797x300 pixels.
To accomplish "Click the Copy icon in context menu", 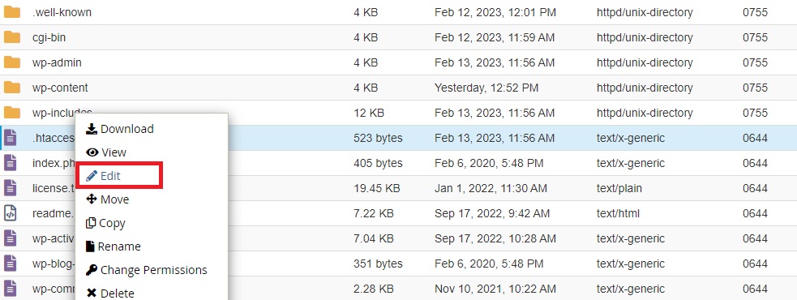I will pyautogui.click(x=91, y=223).
